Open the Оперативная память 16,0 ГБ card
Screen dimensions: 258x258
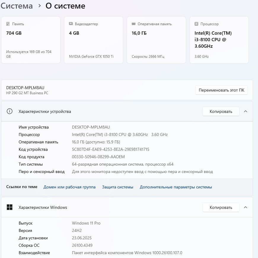tap(156, 40)
